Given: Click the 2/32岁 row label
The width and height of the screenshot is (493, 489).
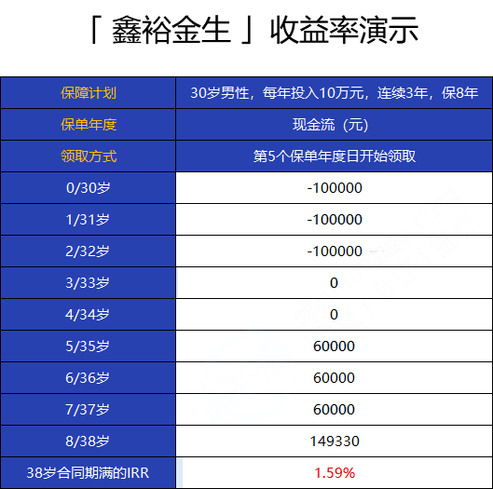Looking at the screenshot, I should coord(88,251).
